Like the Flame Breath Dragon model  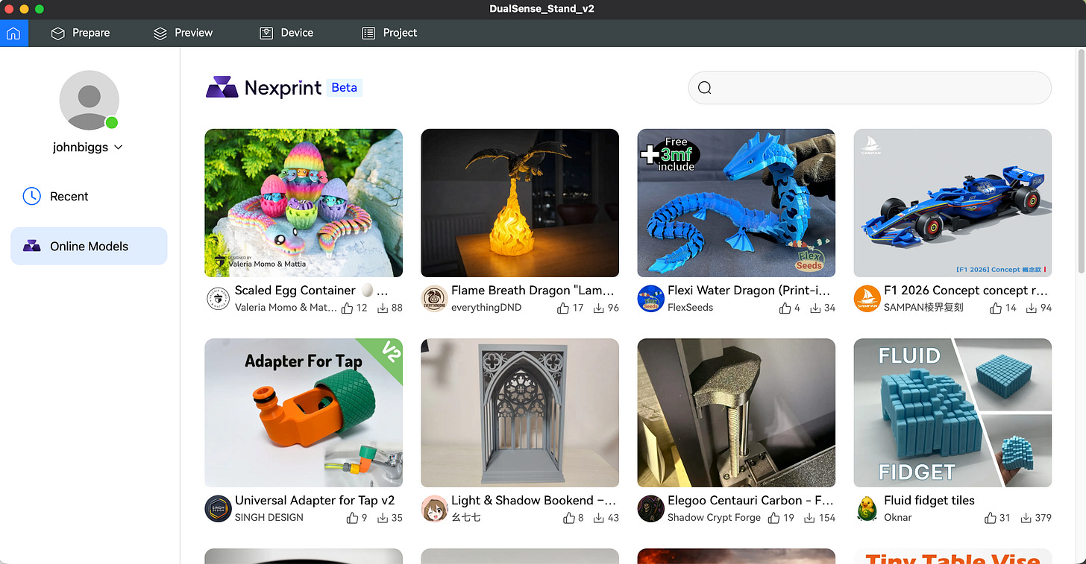[563, 308]
